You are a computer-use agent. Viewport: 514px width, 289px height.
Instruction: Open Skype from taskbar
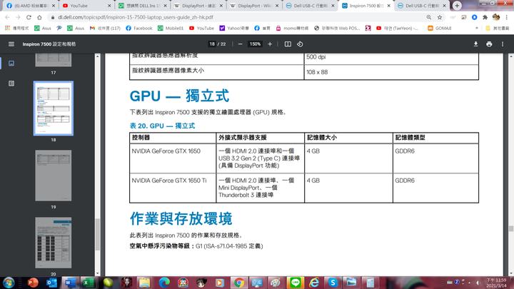[333, 283]
